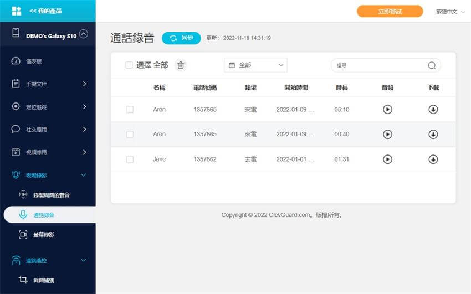Click the 電話號碼 column header
Screen dimensions: 471x294
click(x=205, y=87)
